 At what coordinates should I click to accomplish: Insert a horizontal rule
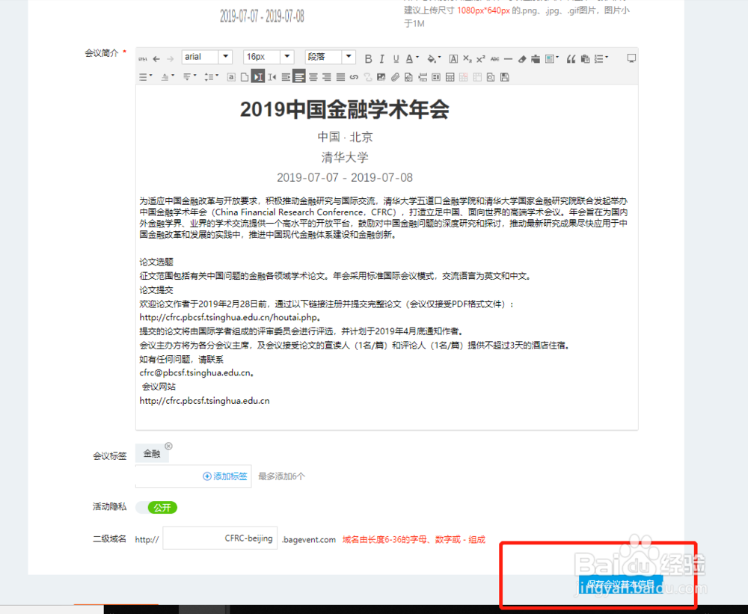click(x=508, y=58)
